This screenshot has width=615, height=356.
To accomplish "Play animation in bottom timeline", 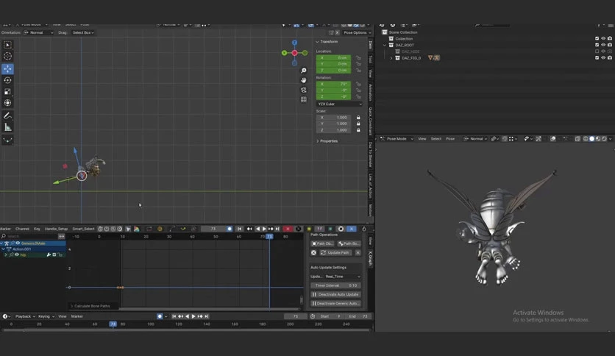I will [193, 316].
